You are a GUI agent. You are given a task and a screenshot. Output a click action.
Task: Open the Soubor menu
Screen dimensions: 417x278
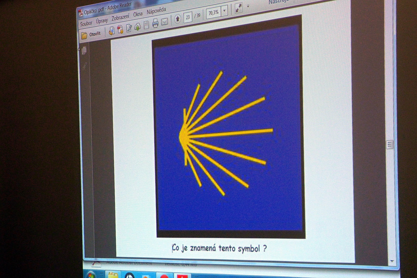(x=86, y=24)
